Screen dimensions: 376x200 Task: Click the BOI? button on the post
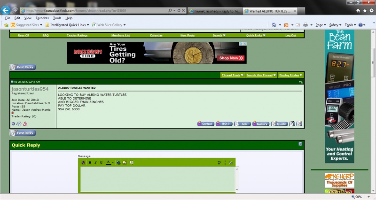(x=224, y=123)
